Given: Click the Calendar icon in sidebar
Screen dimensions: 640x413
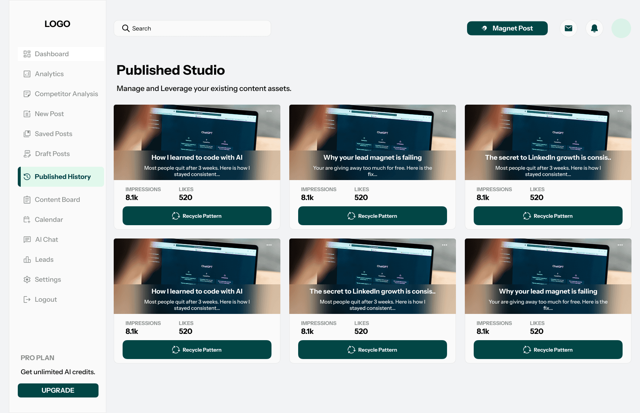Looking at the screenshot, I should tap(27, 220).
